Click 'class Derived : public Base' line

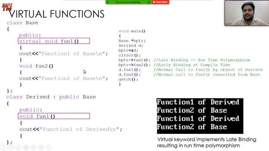point(51,97)
